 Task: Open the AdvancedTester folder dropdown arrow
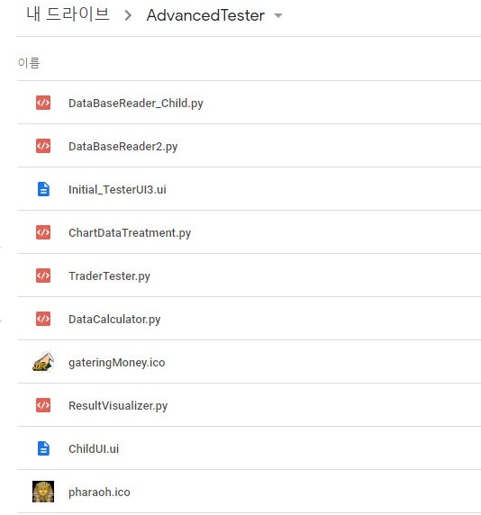pyautogui.click(x=278, y=15)
